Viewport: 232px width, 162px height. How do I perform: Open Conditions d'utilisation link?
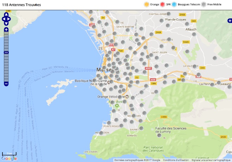coord(176,160)
